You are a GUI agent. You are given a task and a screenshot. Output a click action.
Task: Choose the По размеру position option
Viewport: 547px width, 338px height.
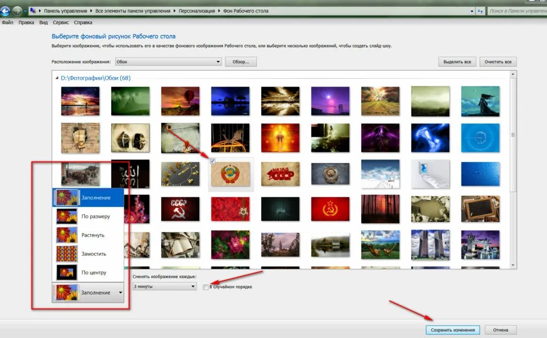point(88,217)
